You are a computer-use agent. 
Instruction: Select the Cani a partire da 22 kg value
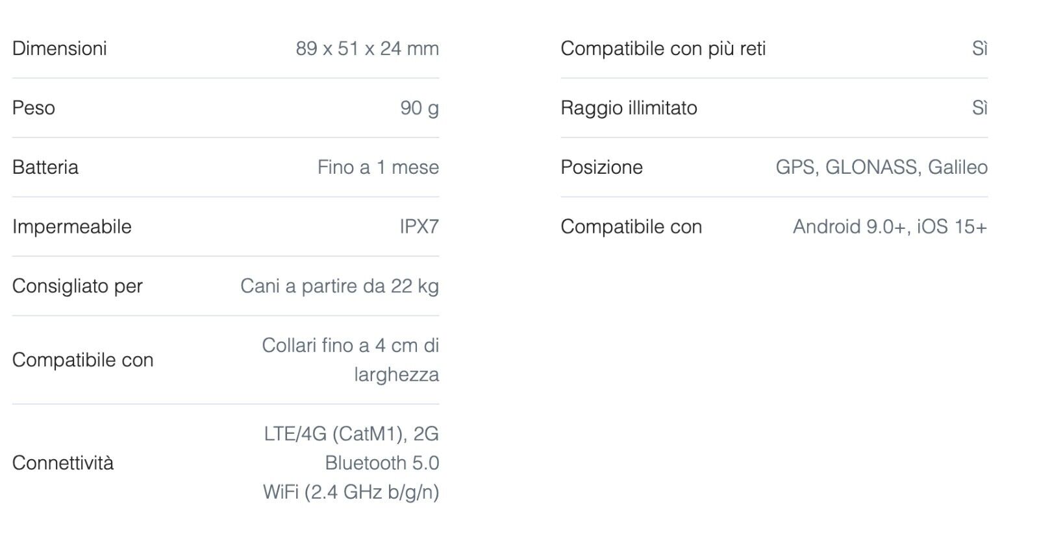point(340,287)
